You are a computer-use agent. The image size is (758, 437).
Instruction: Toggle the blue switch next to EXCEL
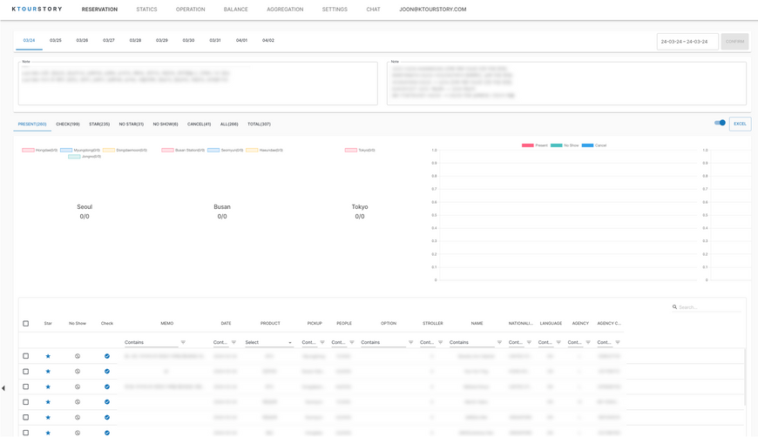tap(720, 124)
